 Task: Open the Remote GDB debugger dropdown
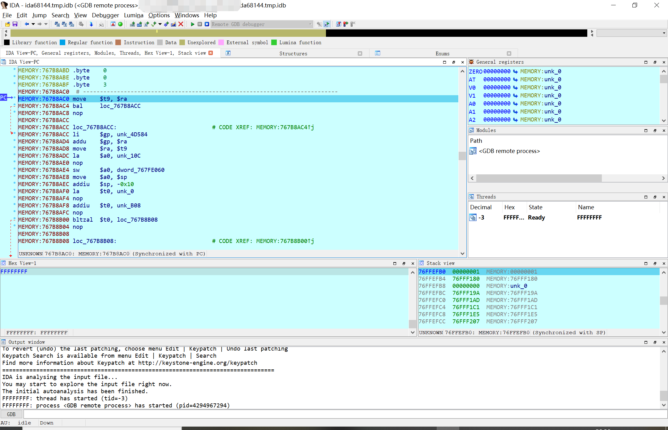pos(310,24)
